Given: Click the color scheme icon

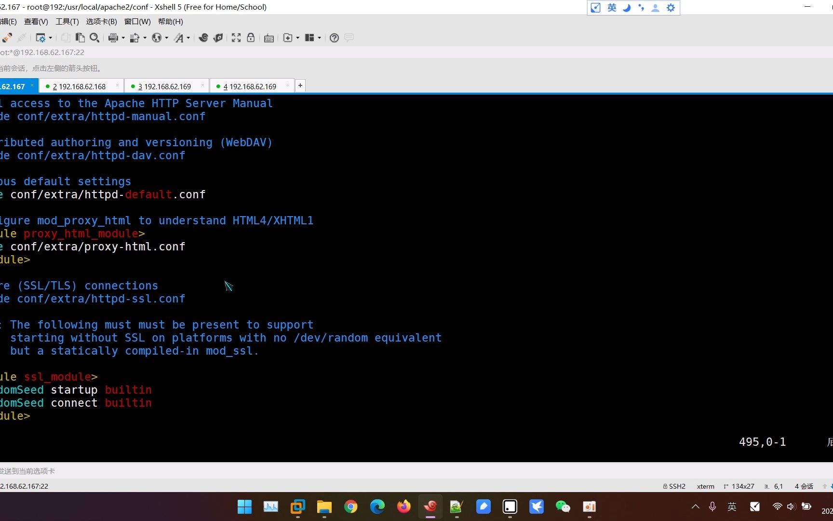Looking at the screenshot, I should point(135,38).
